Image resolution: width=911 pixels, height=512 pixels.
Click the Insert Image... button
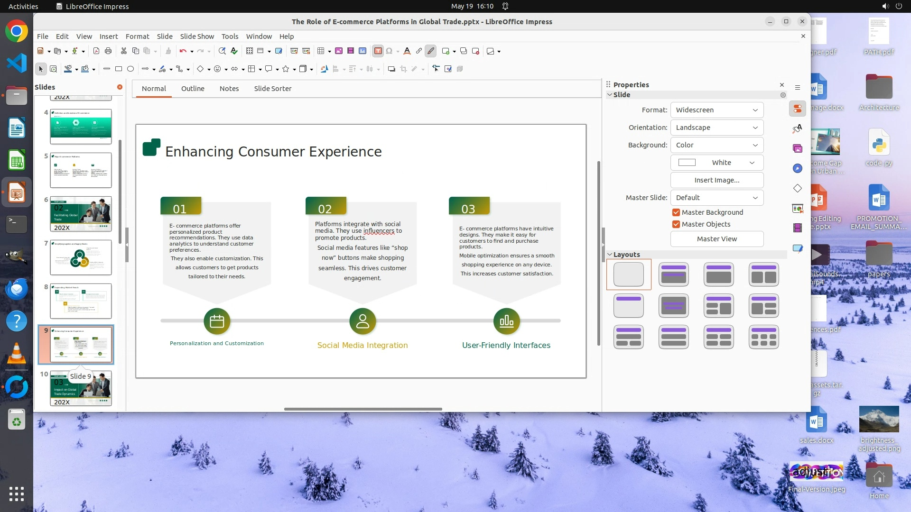pyautogui.click(x=716, y=180)
